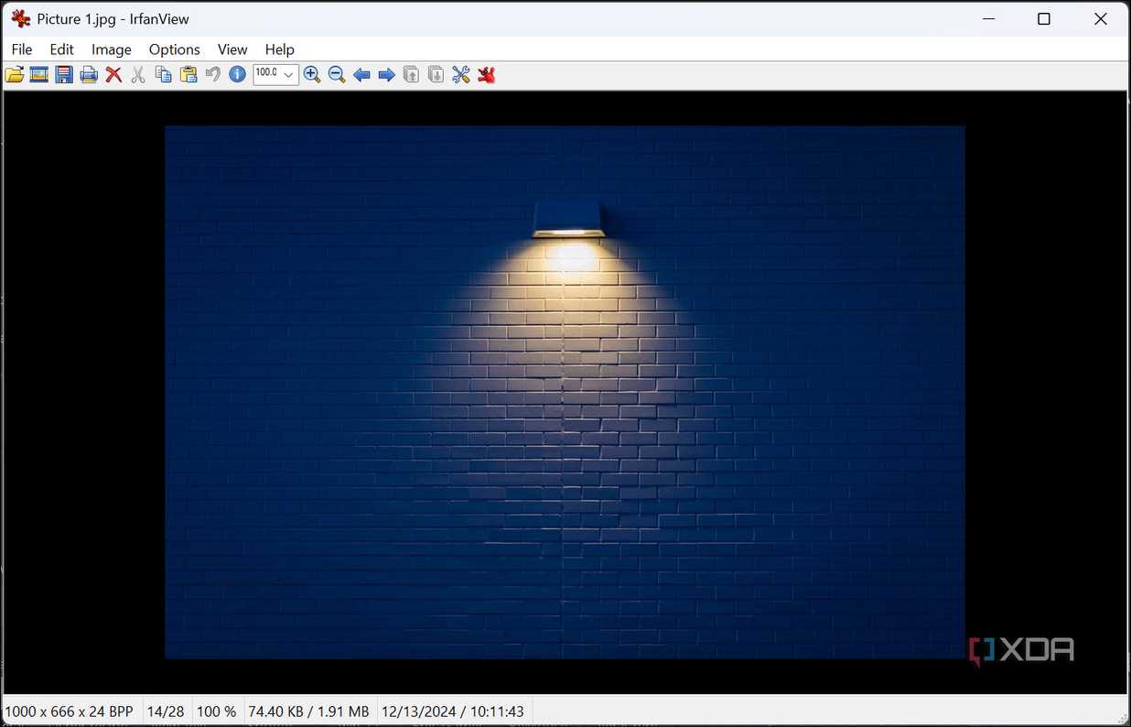The width and height of the screenshot is (1131, 727).
Task: Click "1000 x 666 x 24 BPP" in status bar
Action: tap(70, 711)
